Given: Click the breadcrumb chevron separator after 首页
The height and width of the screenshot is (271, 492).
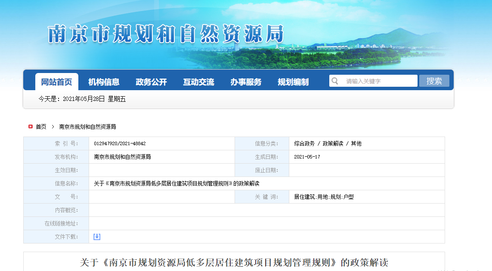Looking at the screenshot, I should tap(53, 127).
